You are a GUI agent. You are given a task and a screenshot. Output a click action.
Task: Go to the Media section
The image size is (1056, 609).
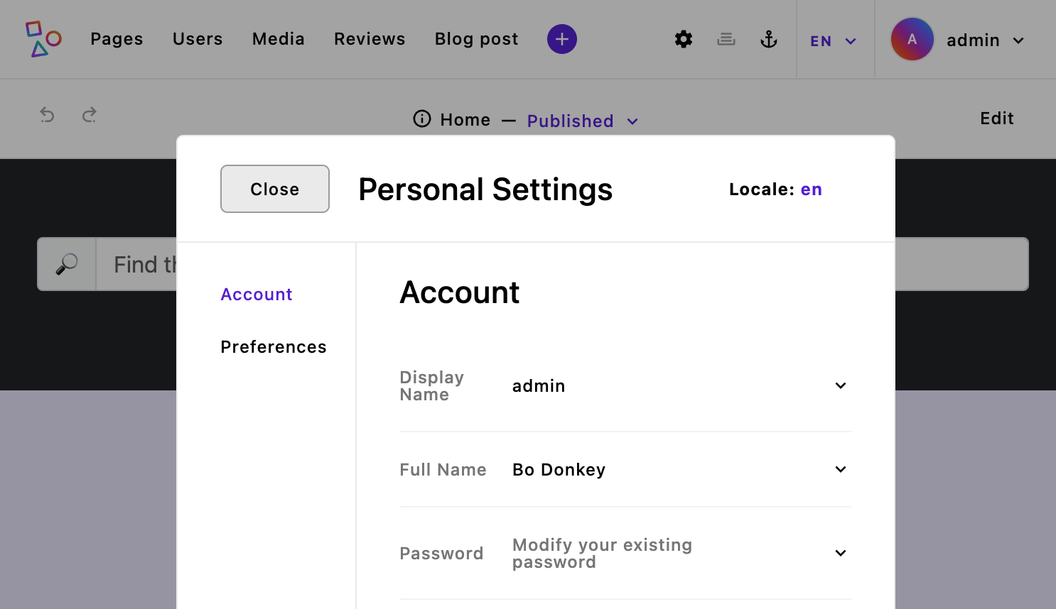coord(278,39)
